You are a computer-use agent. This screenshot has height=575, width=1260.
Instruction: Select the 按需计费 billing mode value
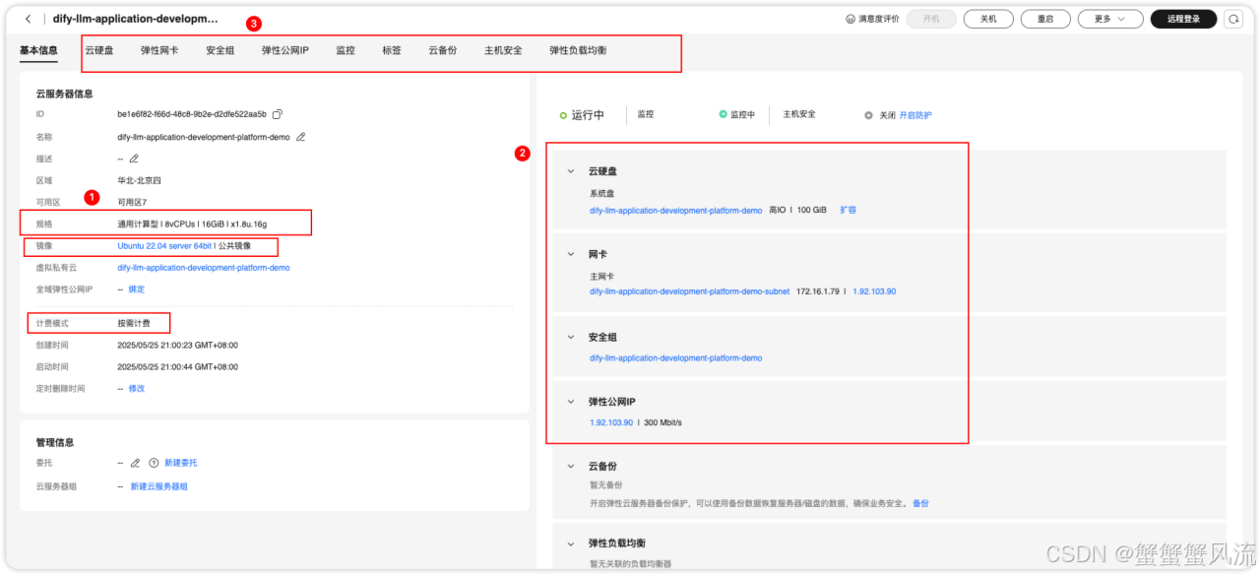point(134,323)
